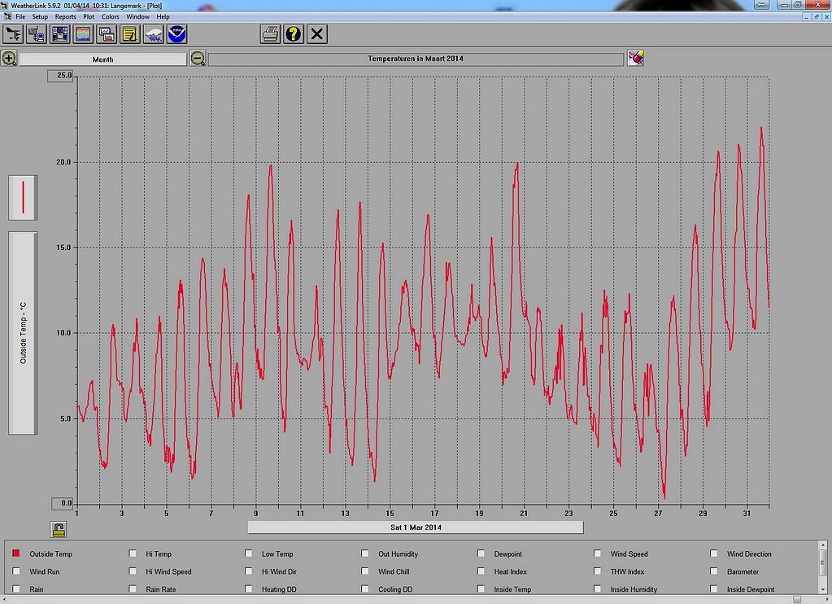Click the red line color swatch
Screen dimensions: 832x604
23,198
